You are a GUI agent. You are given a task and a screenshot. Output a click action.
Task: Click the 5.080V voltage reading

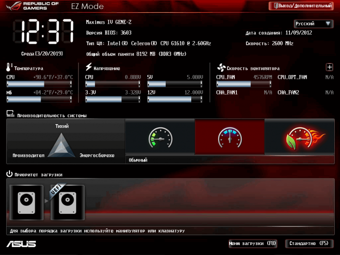click(195, 77)
